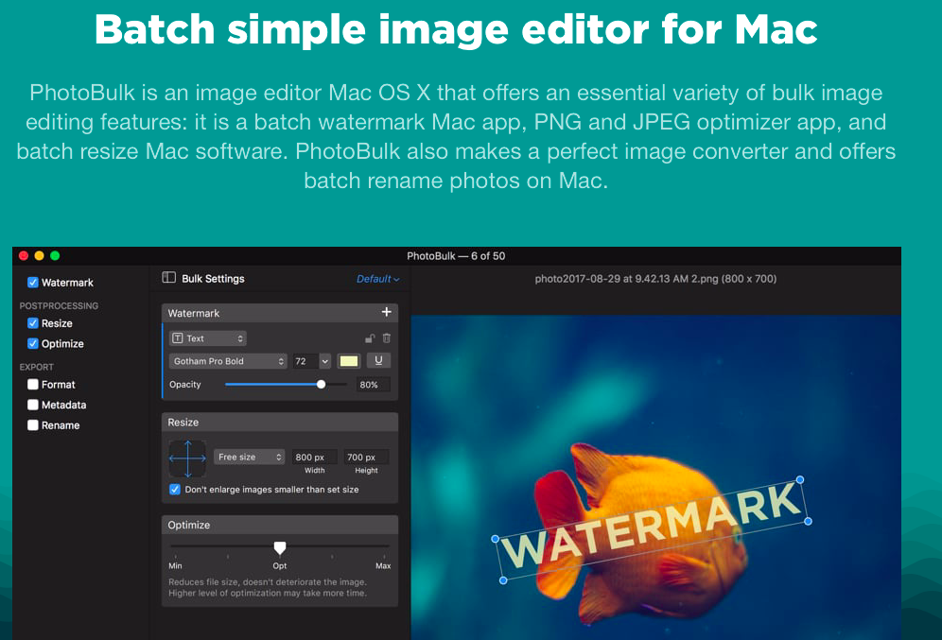Viewport: 942px width, 640px height.
Task: Click the photo file name above the preview
Action: point(655,279)
